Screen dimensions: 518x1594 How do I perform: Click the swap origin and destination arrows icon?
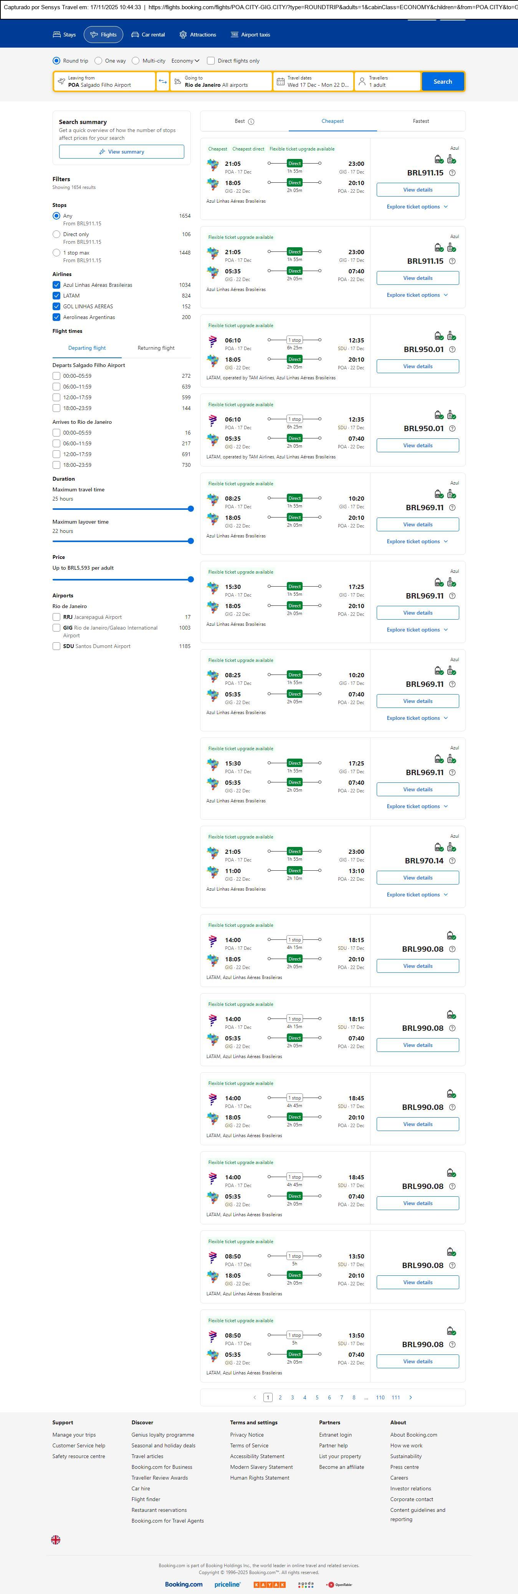coord(163,82)
